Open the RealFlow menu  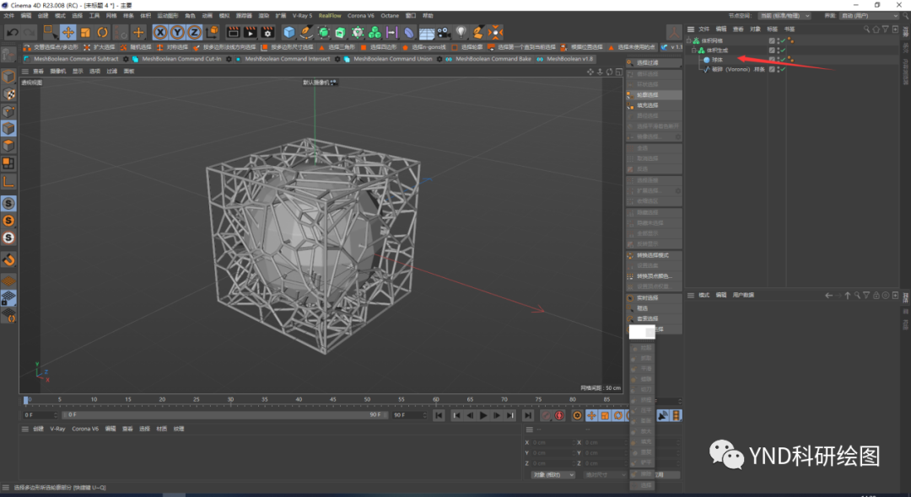click(x=330, y=16)
